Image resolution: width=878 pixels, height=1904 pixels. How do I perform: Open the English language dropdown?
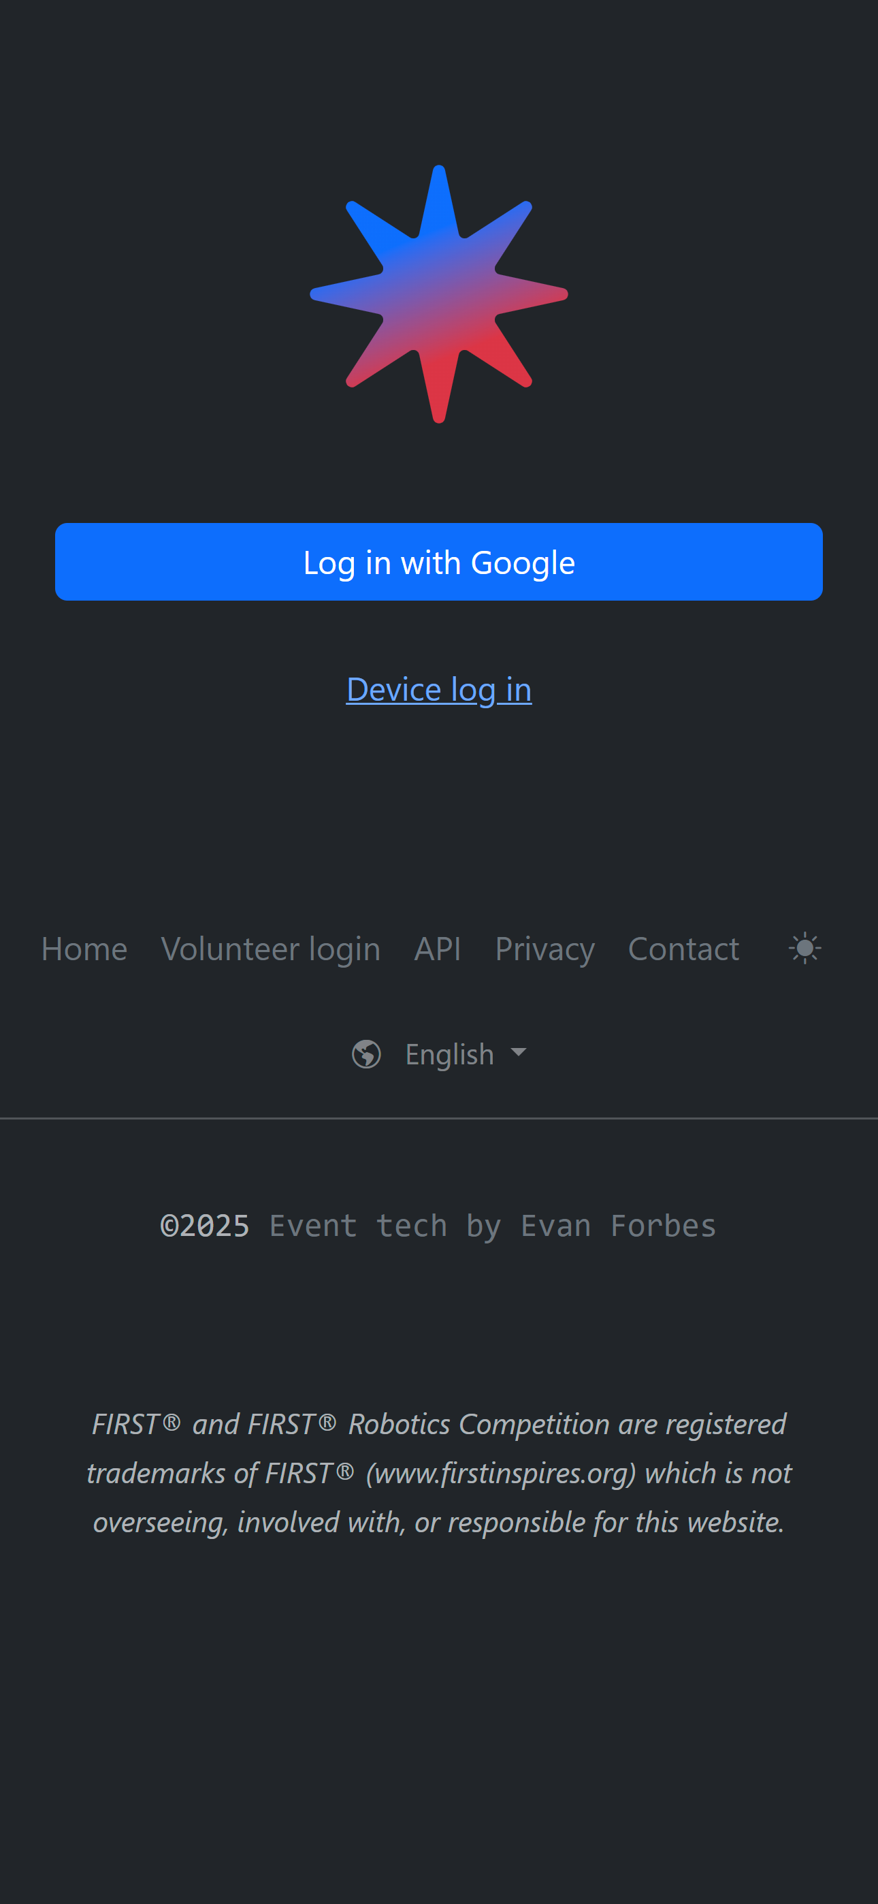click(x=449, y=1055)
